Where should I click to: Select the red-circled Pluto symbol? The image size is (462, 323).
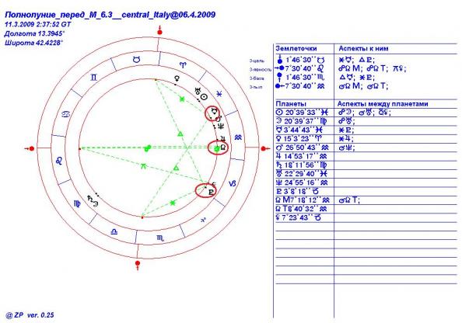211,193
